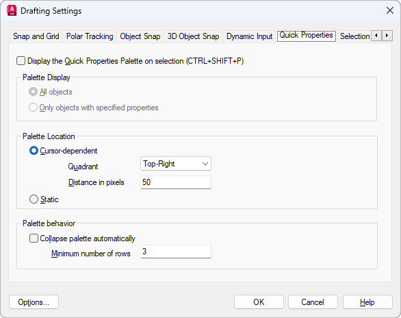Confirm settings with the OK button
Viewport: 401px width, 318px height.
click(259, 302)
